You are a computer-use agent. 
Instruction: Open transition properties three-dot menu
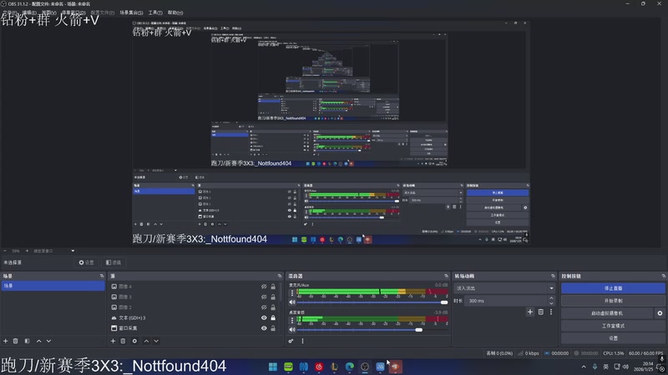(551, 312)
